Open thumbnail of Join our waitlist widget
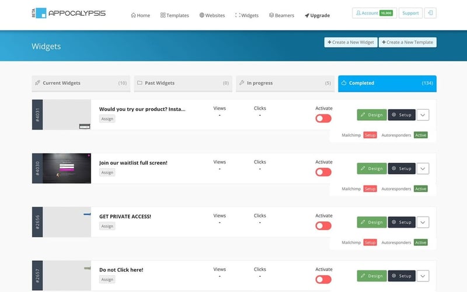The image size is (467, 292). pos(67,168)
